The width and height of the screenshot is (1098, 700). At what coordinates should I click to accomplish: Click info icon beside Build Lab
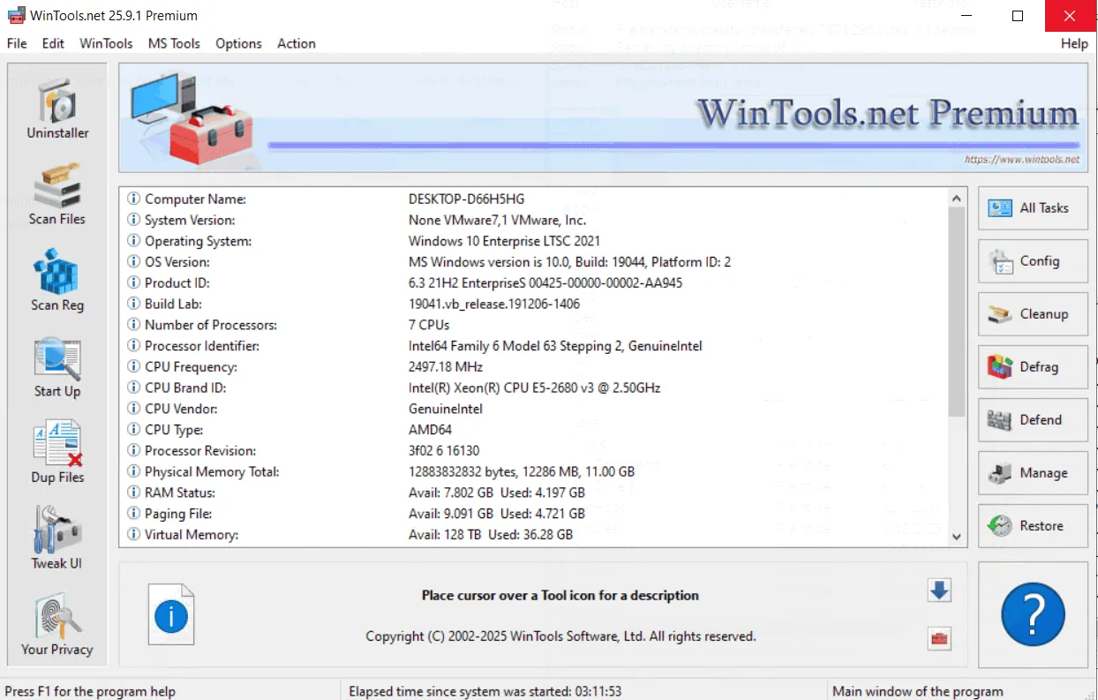pyautogui.click(x=134, y=304)
